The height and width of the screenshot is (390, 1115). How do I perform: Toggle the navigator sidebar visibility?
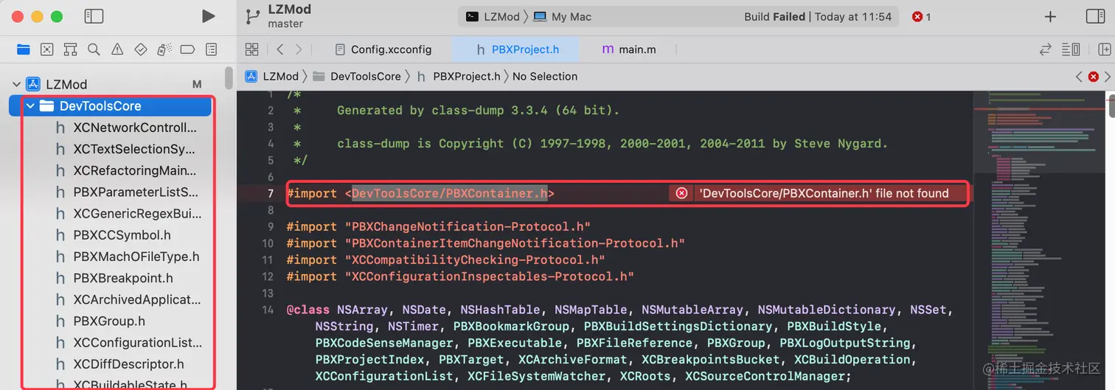94,16
